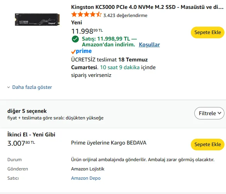Click the chevron beside Daha fazla göster
226x194 pixels.
click(8, 87)
